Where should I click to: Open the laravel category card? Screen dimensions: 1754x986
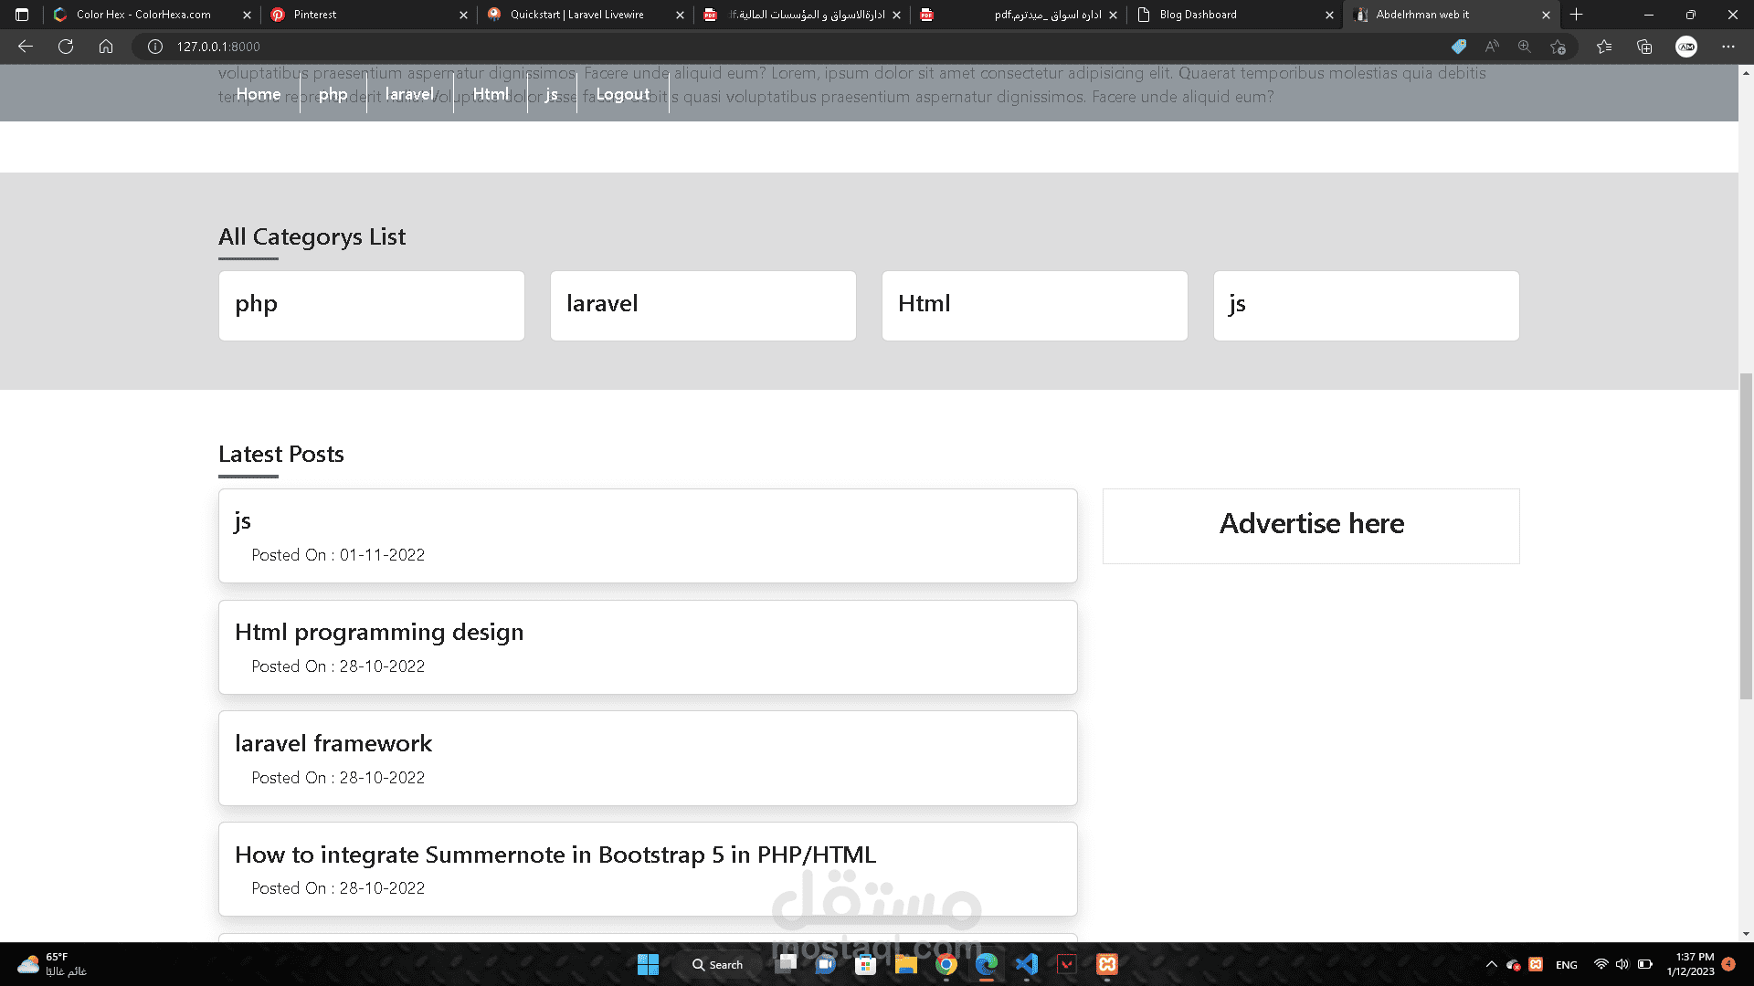pos(703,306)
